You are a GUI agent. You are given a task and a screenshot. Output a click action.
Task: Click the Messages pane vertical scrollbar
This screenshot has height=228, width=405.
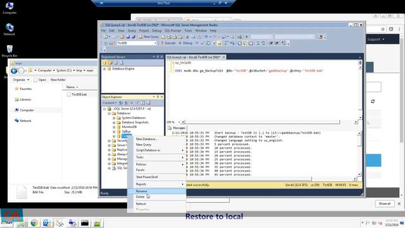point(359,154)
